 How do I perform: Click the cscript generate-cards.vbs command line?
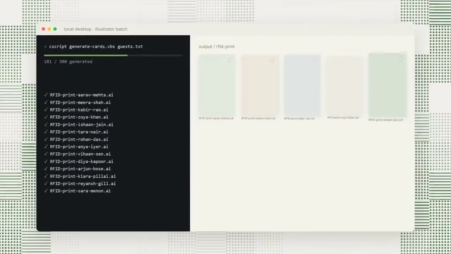pos(93,47)
